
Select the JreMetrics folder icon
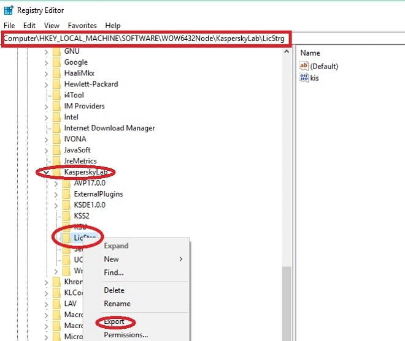(57, 161)
